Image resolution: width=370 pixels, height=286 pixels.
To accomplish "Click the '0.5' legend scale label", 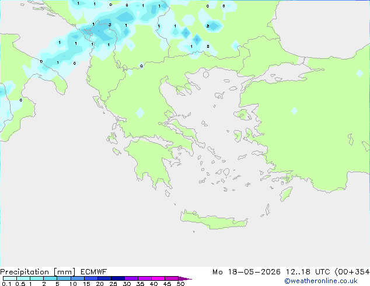I will click(x=20, y=284).
